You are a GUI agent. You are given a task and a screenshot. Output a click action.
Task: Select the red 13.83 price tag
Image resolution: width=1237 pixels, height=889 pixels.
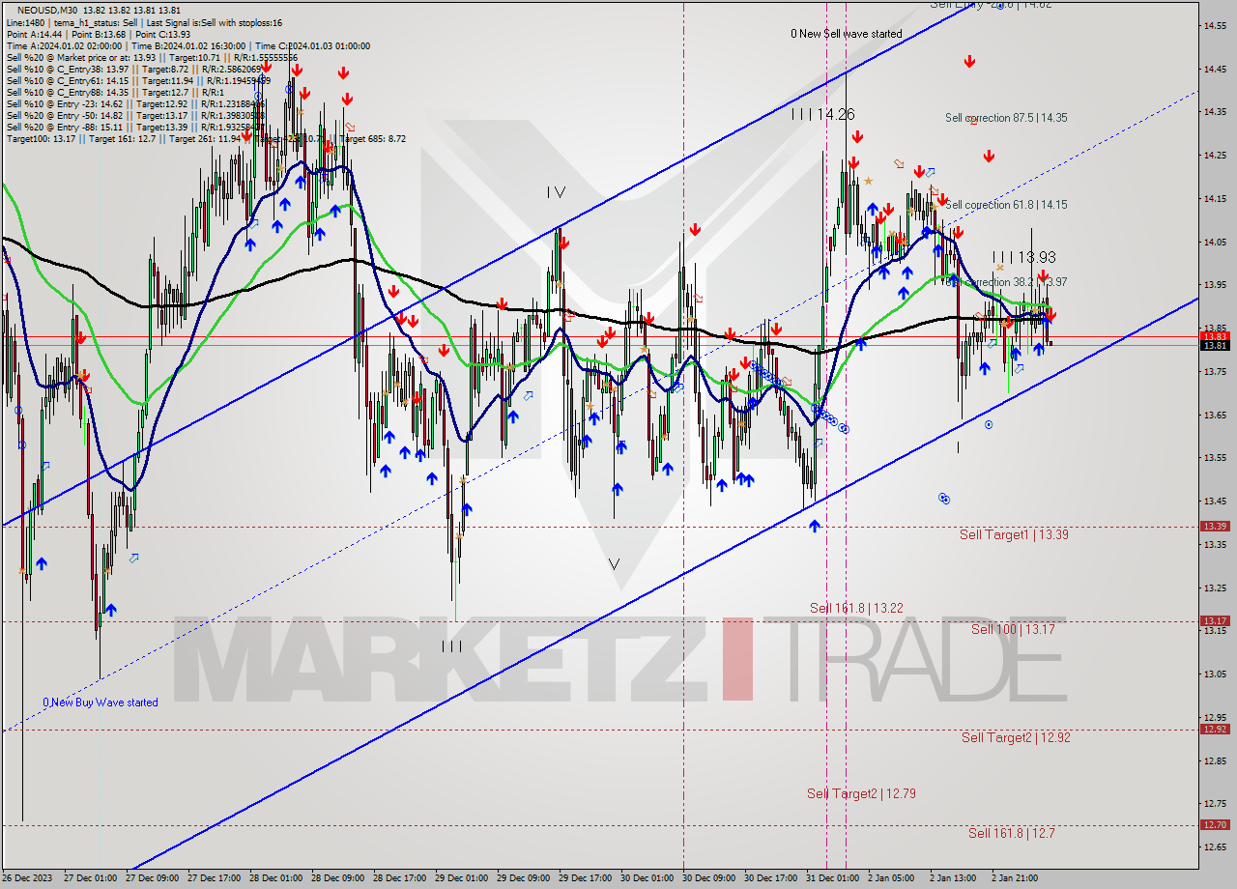tap(1215, 336)
